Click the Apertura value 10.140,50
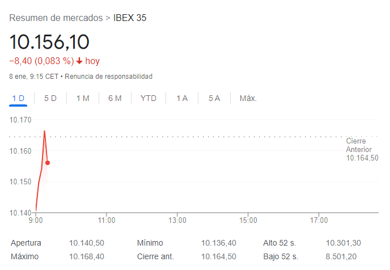390x270 pixels. click(x=87, y=243)
